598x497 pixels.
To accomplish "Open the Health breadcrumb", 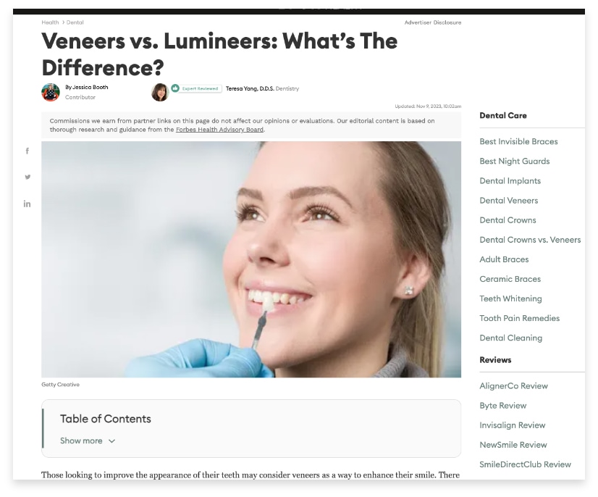I will coord(51,22).
